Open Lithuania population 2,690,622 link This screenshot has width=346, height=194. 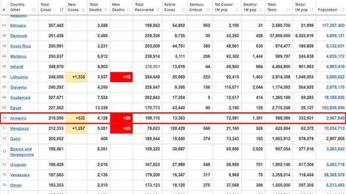pyautogui.click(x=335, y=77)
